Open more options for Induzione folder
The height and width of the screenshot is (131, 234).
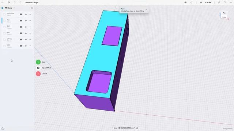30,15
